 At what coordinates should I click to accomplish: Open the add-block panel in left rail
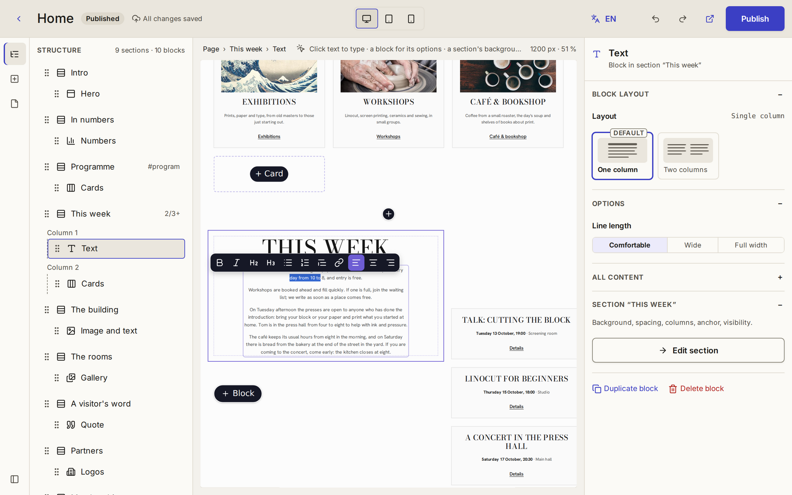[15, 79]
